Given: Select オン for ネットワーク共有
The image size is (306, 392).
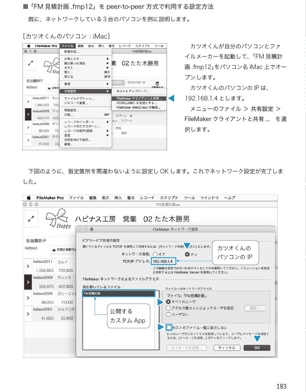Looking at the screenshot, I should point(187,254).
